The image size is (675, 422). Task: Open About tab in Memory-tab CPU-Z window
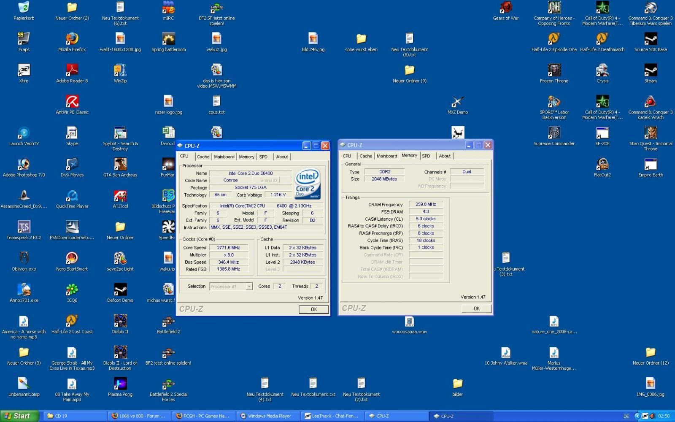click(445, 156)
